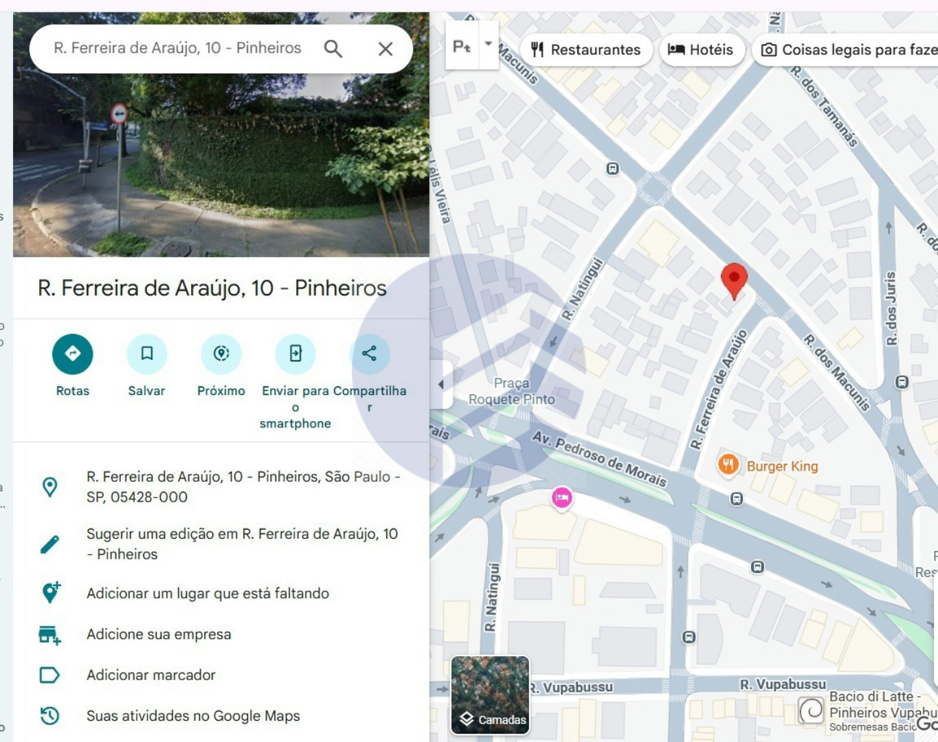Select Burger King restaurant marker
Screen dimensions: 938x742
pos(728,464)
